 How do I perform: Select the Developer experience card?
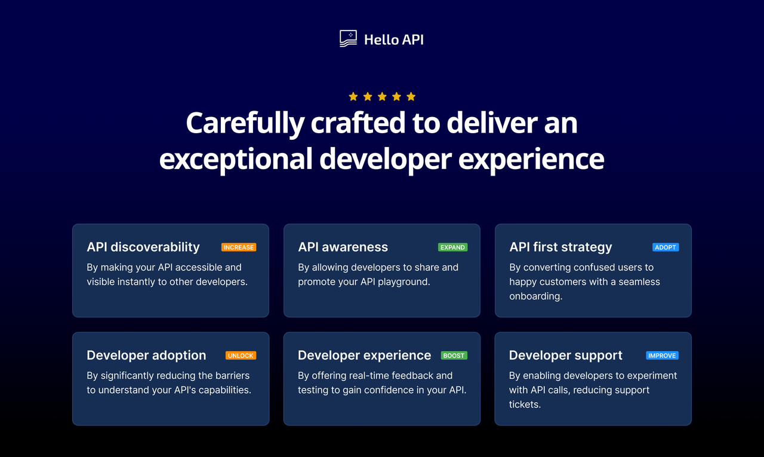coord(381,379)
